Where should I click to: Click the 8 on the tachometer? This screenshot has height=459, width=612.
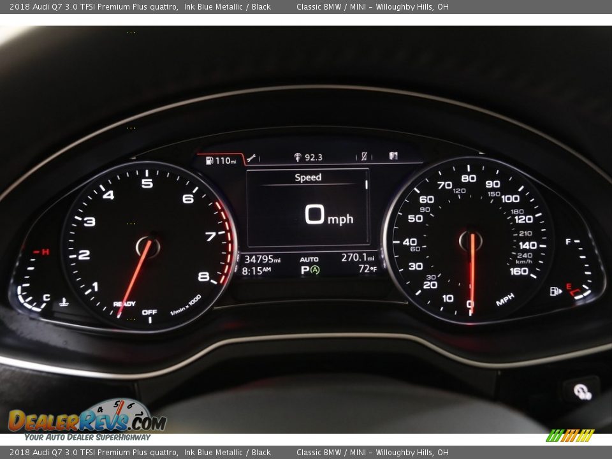click(x=203, y=277)
